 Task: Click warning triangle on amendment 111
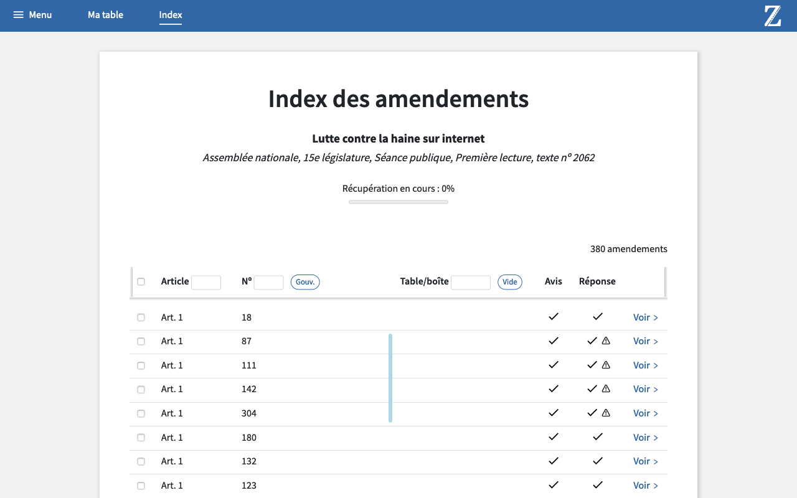coord(606,365)
